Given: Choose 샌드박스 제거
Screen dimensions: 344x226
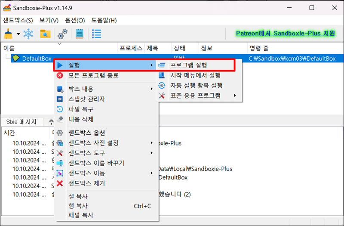Looking at the screenshot, I should pos(106,183).
